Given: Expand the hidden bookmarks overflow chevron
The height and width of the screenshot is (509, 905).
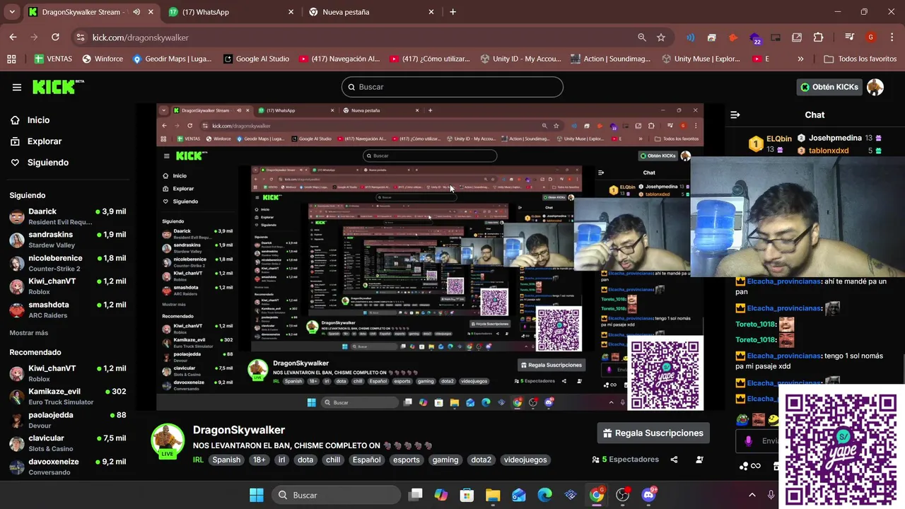Looking at the screenshot, I should (x=800, y=59).
